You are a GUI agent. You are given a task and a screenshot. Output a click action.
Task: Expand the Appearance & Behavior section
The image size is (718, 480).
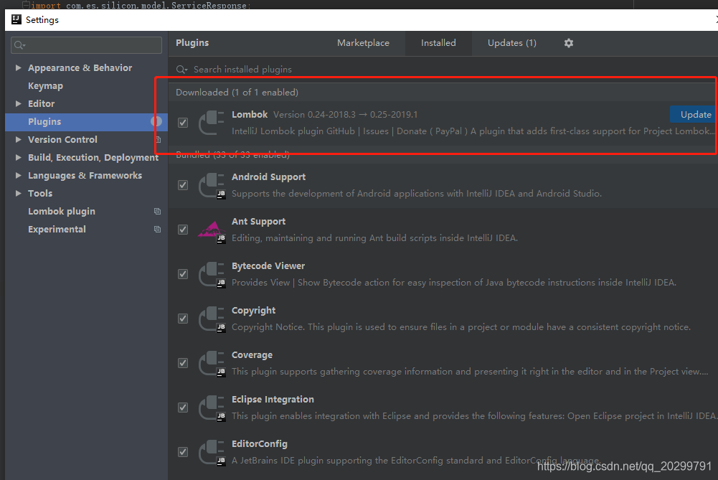tap(19, 67)
